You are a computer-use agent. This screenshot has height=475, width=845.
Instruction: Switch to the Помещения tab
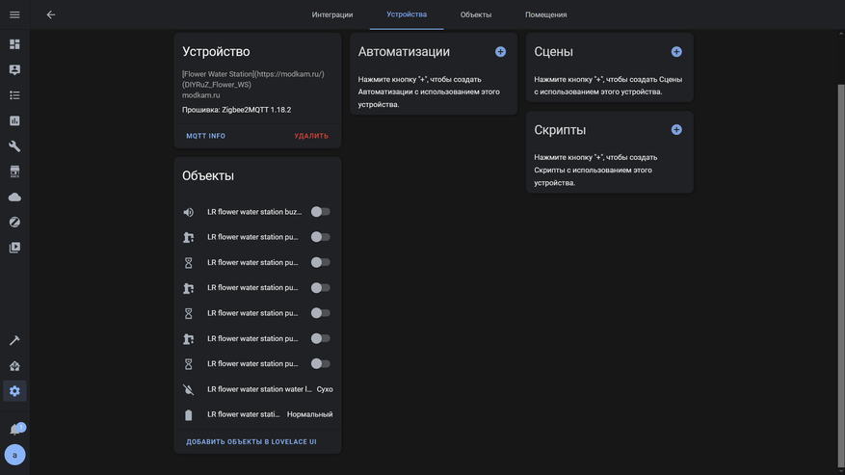(545, 14)
